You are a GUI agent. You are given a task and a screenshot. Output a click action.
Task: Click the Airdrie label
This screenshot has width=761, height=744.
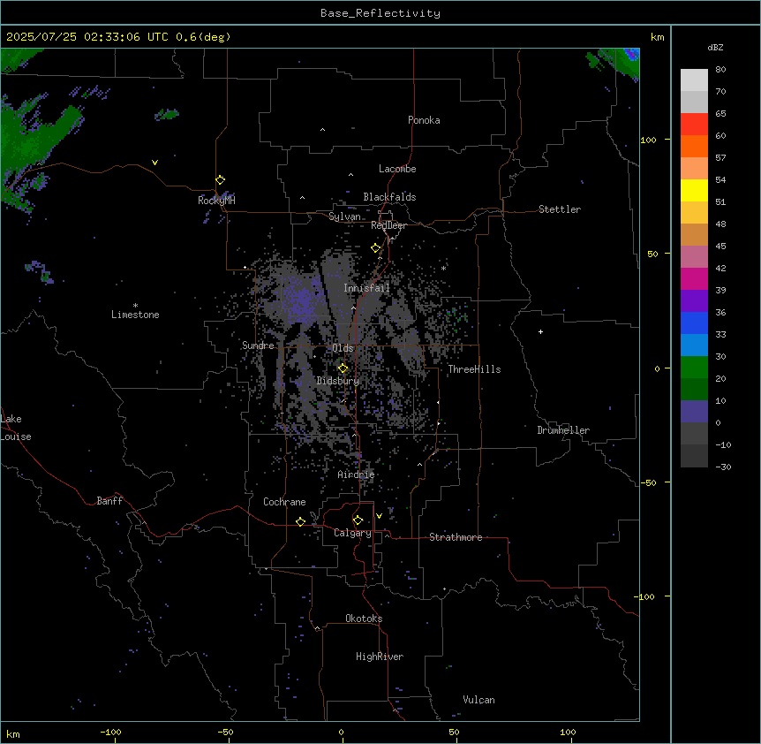coord(357,474)
